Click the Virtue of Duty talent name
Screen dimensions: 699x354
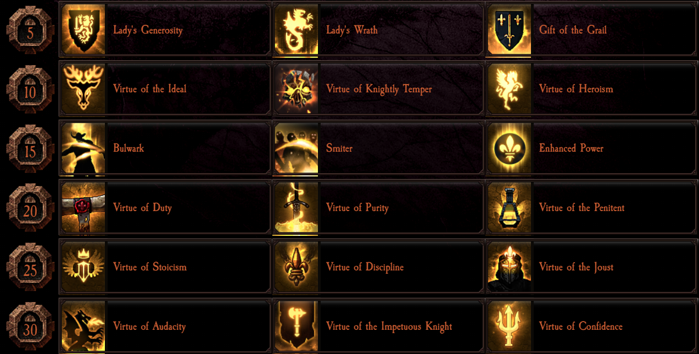142,208
